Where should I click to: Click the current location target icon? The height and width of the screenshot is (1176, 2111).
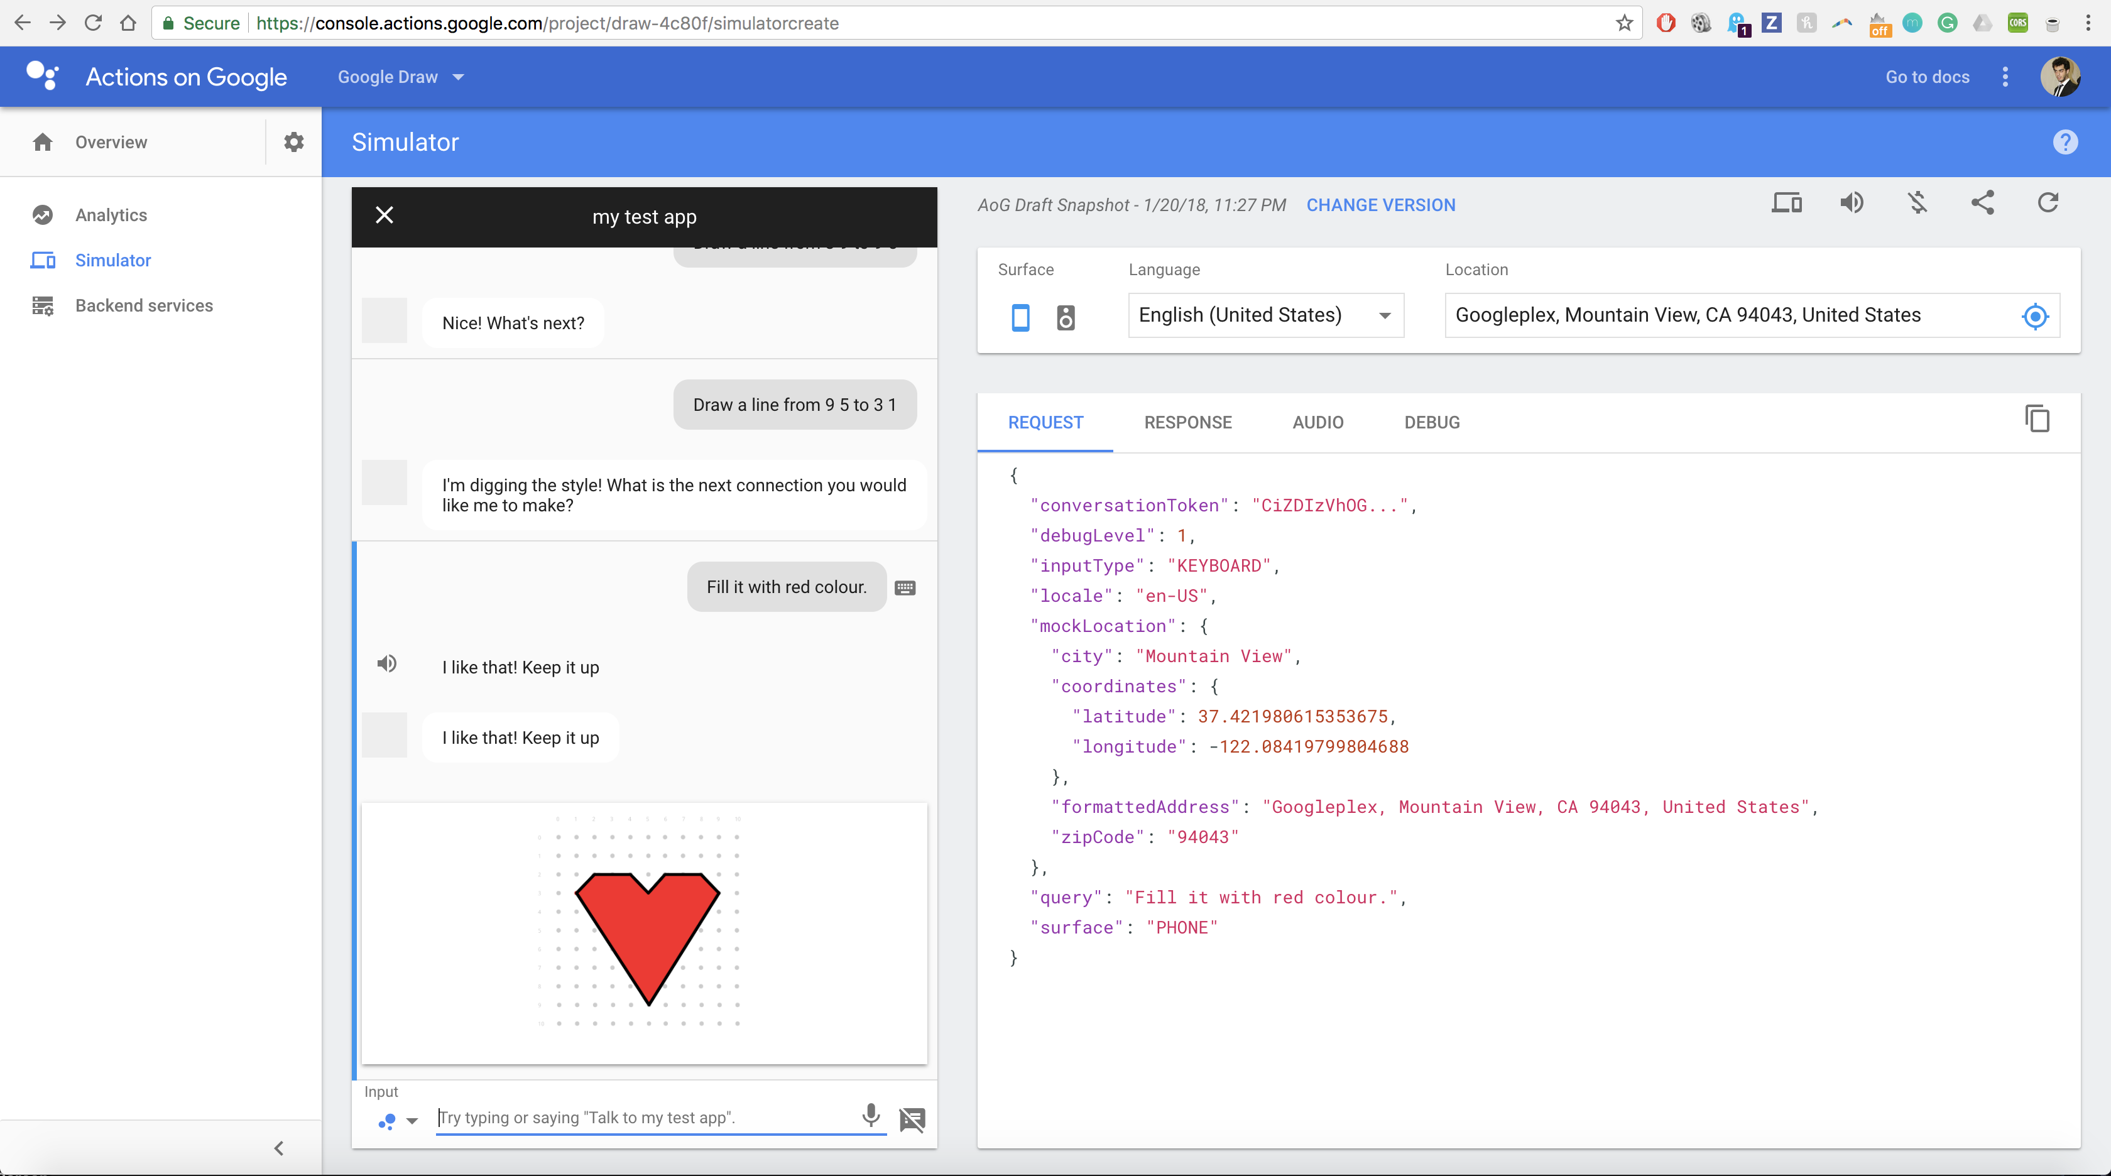point(2035,317)
